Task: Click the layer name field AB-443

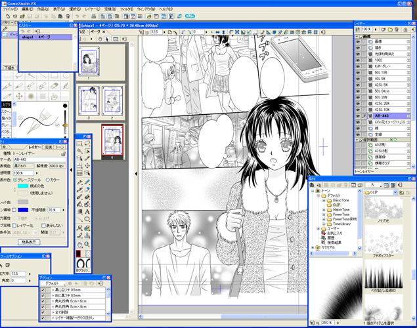Action: pos(39,159)
